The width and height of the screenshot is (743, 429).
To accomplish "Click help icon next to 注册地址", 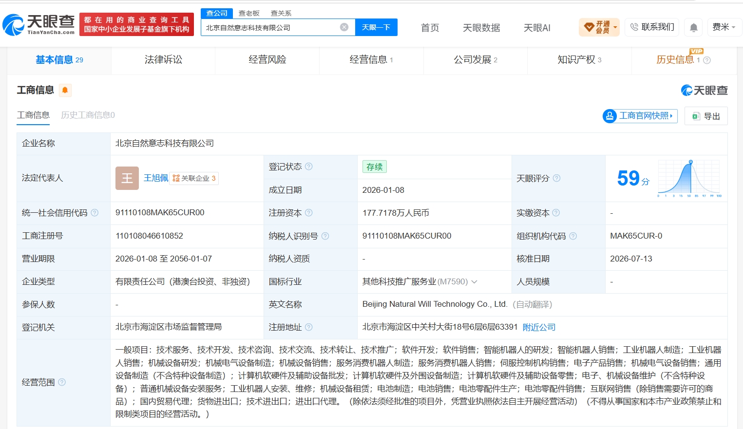I will click(309, 327).
